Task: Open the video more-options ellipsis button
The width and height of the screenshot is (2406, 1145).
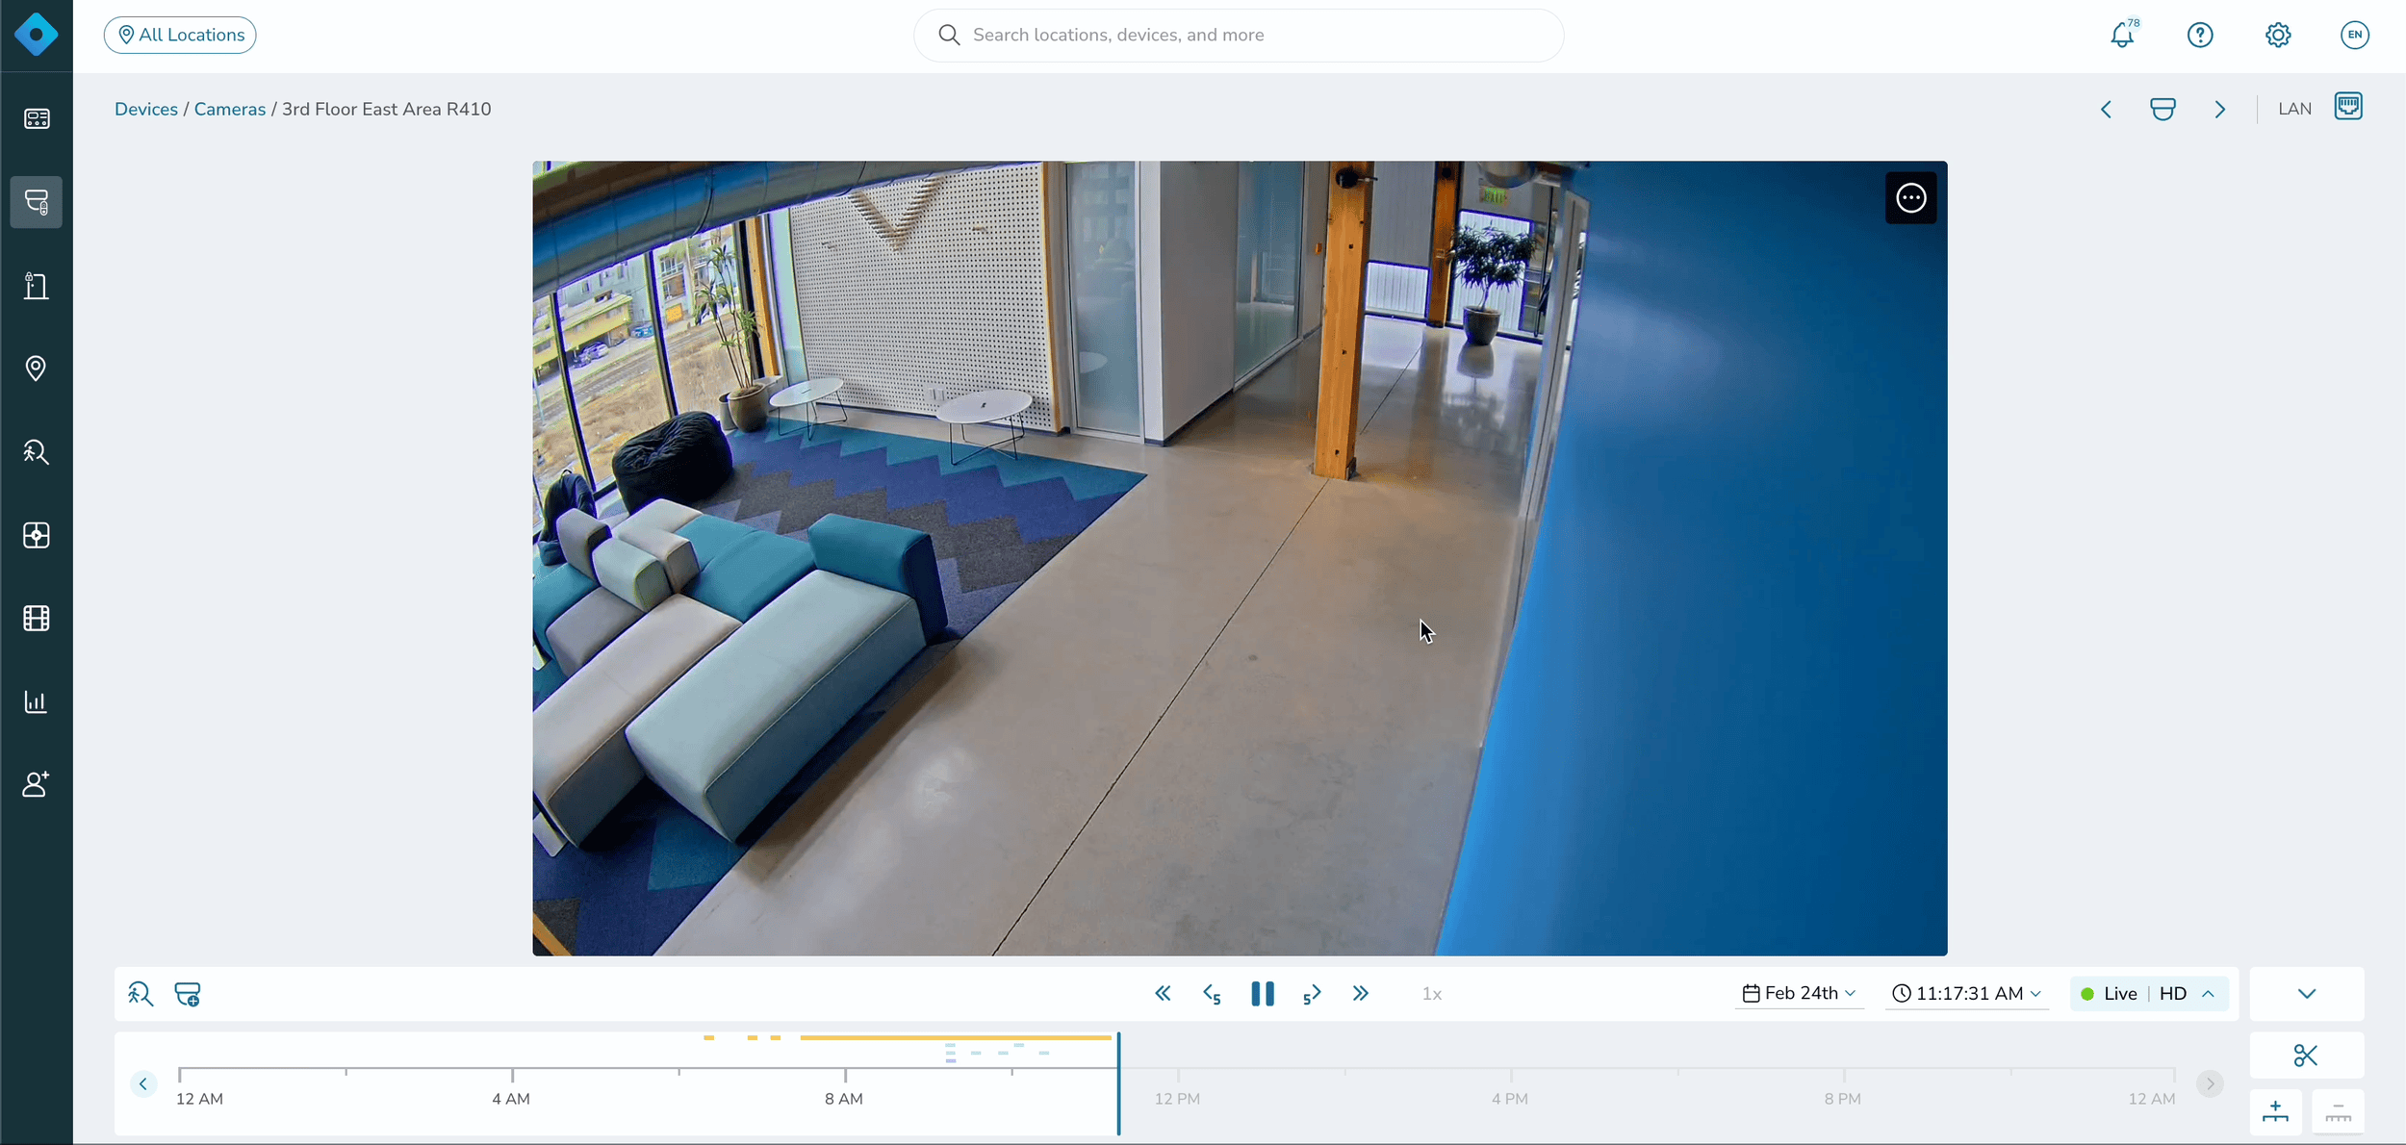Action: click(x=1911, y=198)
